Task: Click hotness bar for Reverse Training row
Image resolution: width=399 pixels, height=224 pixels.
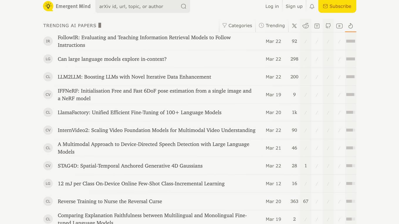Action: pos(351,201)
